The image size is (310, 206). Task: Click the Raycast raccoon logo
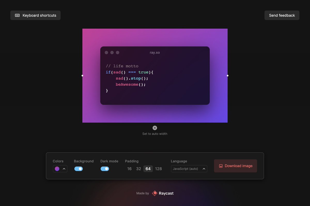(x=154, y=193)
